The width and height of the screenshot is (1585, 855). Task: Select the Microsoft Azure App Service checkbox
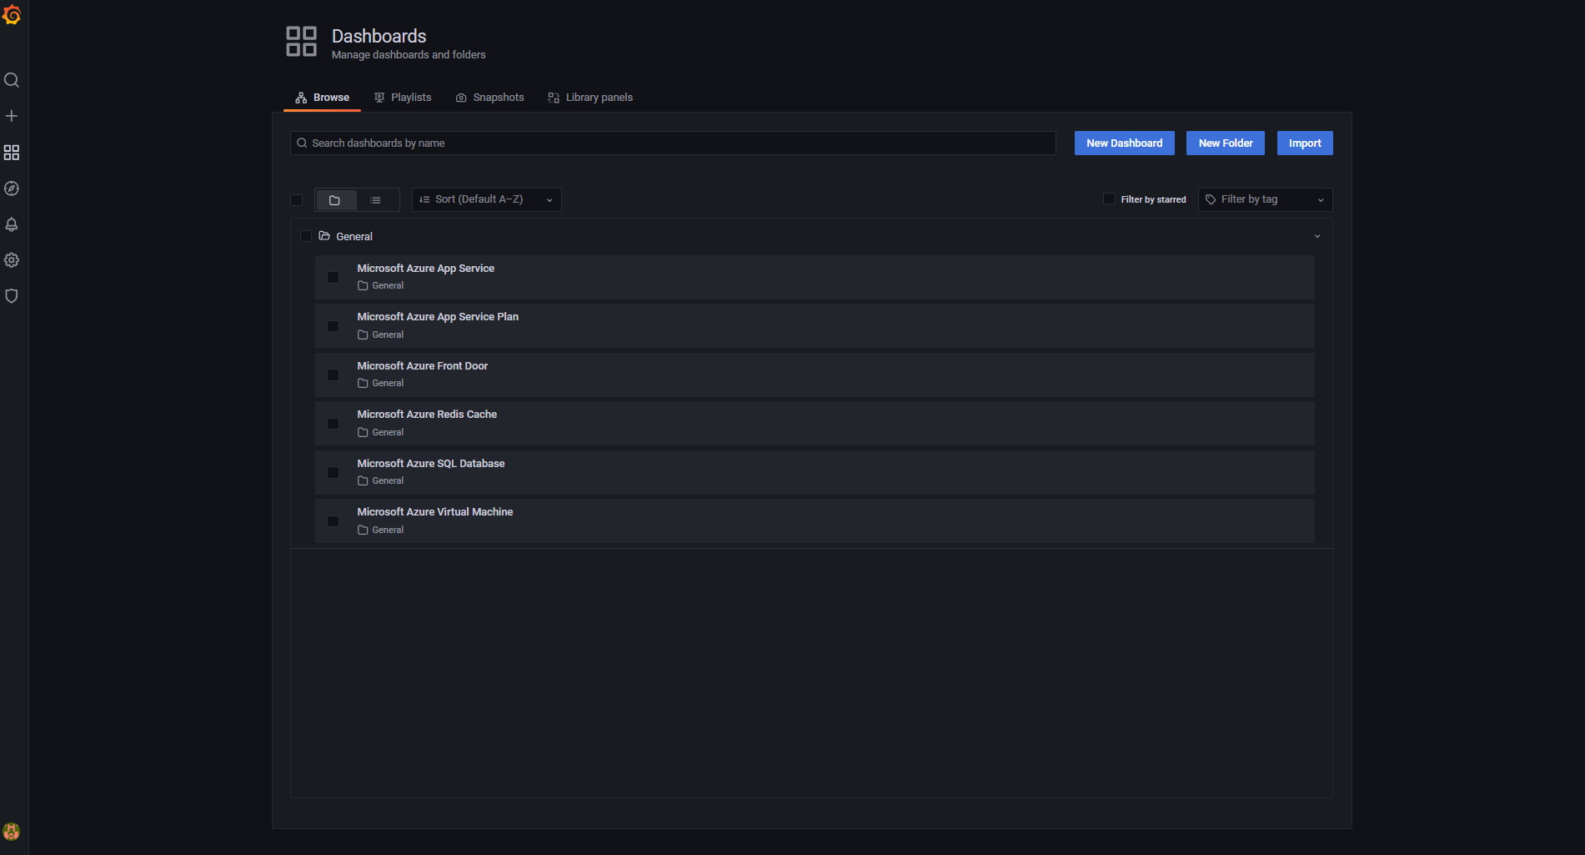click(x=334, y=278)
